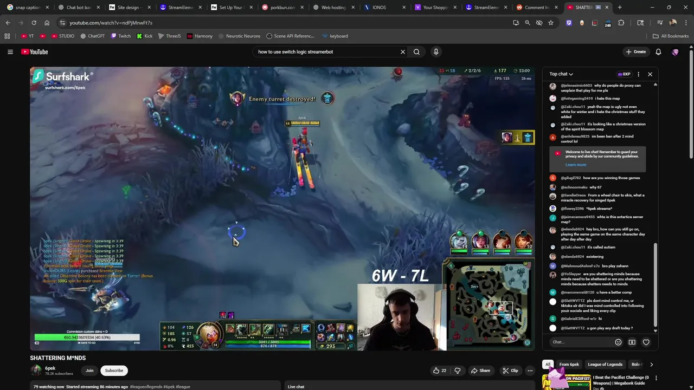The width and height of the screenshot is (694, 390).
Task: Open the ChatGPT bookmark
Action: [x=92, y=36]
